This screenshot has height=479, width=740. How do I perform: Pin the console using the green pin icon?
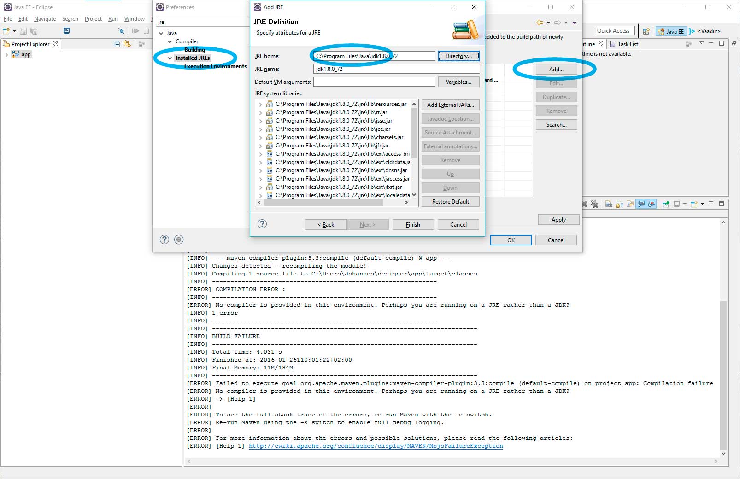(665, 204)
